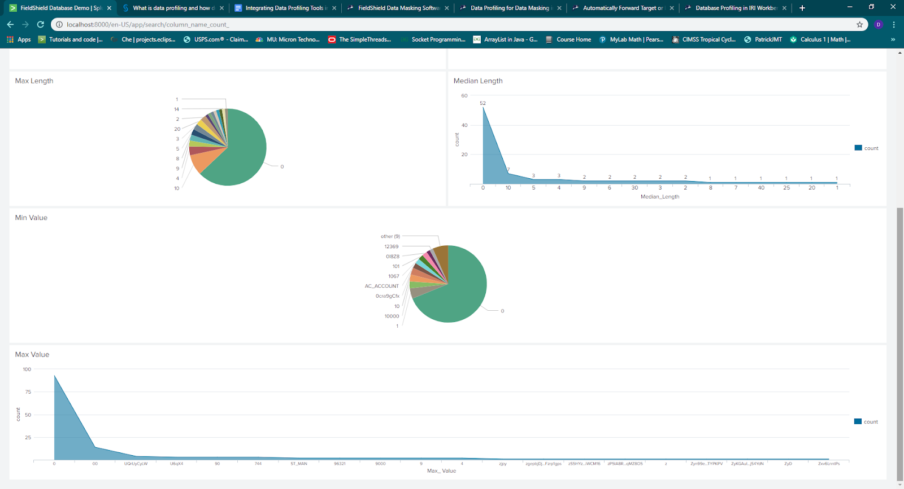This screenshot has width=904, height=489.
Task: Close the Database Profiling in IRI Workbench tab
Action: 784,8
